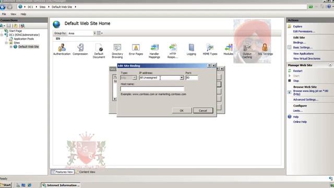Open the File menu
The width and height of the screenshot is (334, 188).
[4, 14]
